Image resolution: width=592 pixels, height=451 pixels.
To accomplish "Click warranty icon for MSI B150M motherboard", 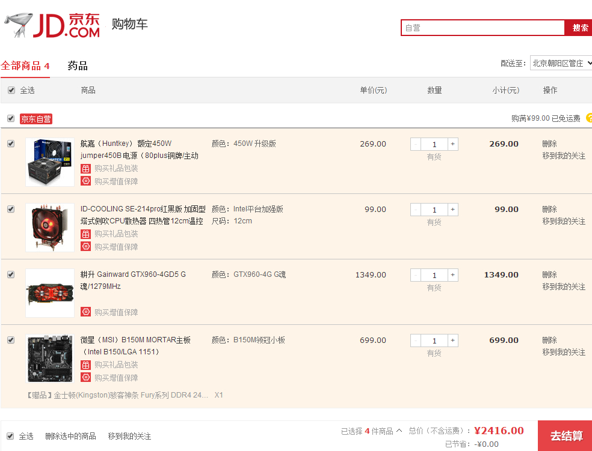I will (85, 378).
